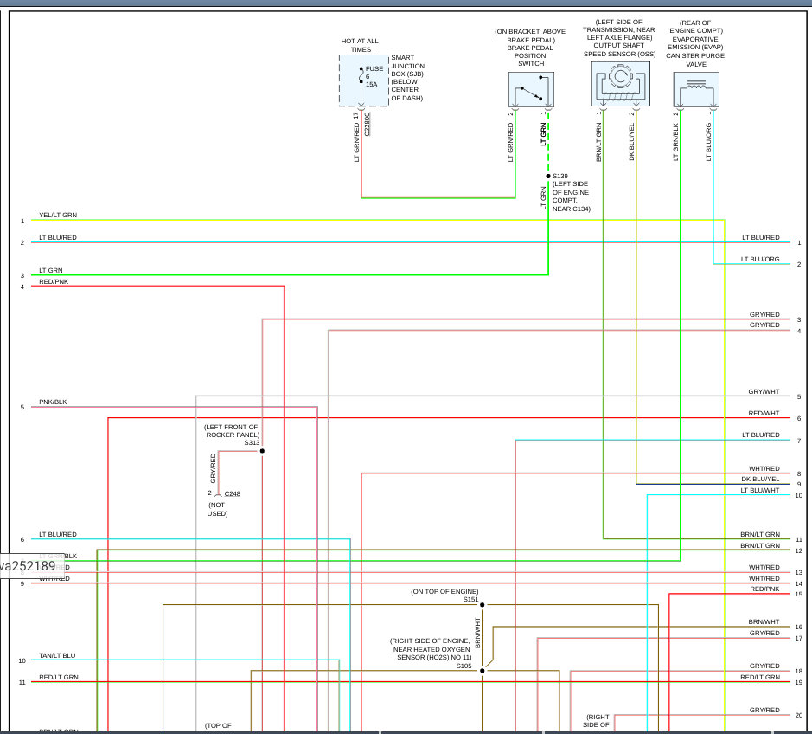Select the brake pedal position switch symbol
The image size is (812, 734).
pyautogui.click(x=531, y=89)
